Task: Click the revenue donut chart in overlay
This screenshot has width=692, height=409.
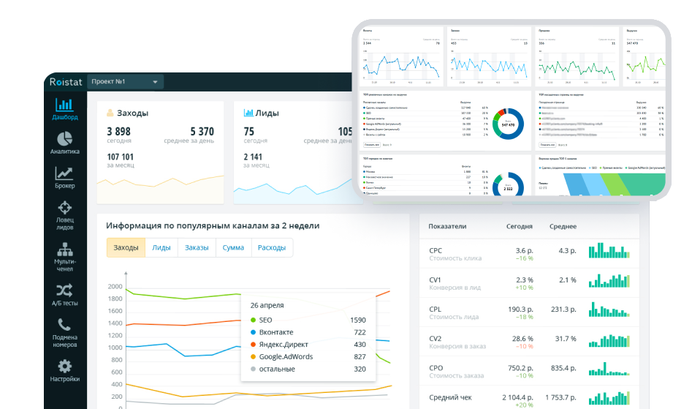Action: point(508,124)
